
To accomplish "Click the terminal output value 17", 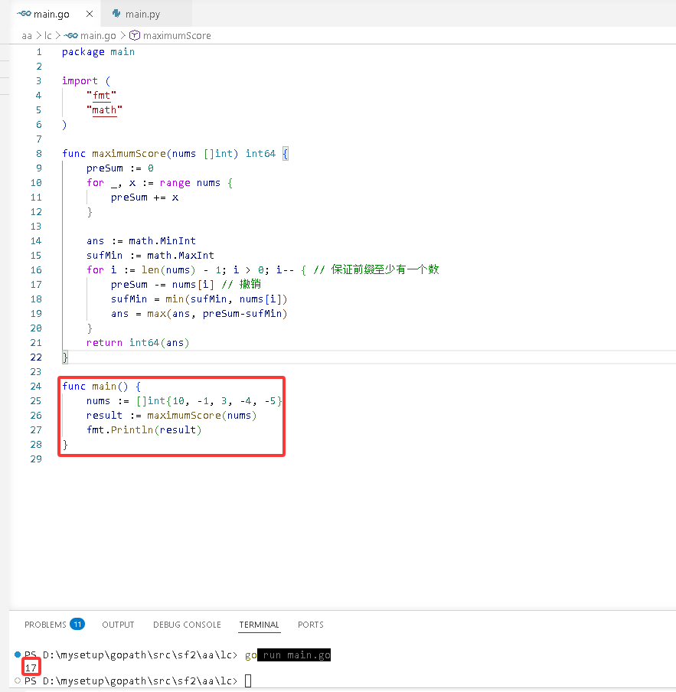I will coord(31,668).
